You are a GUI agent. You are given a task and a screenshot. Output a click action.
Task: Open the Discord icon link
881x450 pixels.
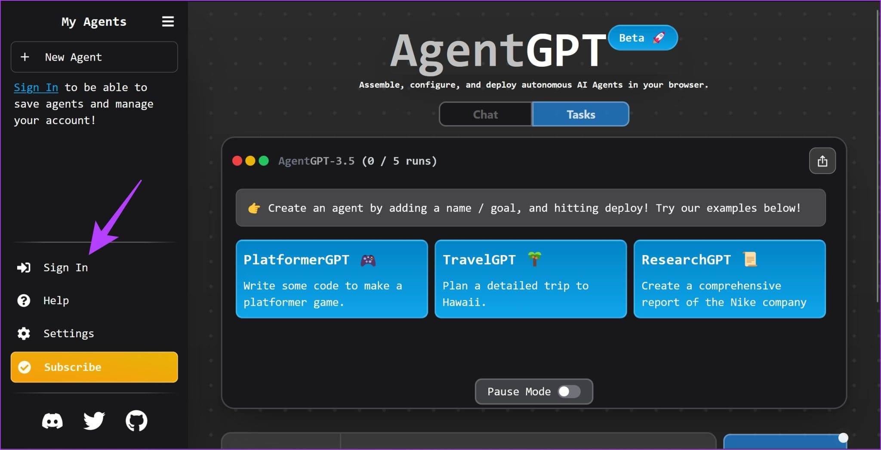52,421
